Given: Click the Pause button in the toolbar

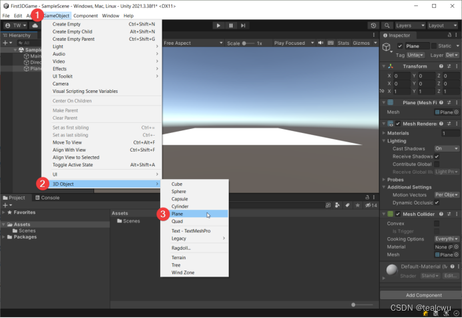Looking at the screenshot, I should click(x=231, y=25).
